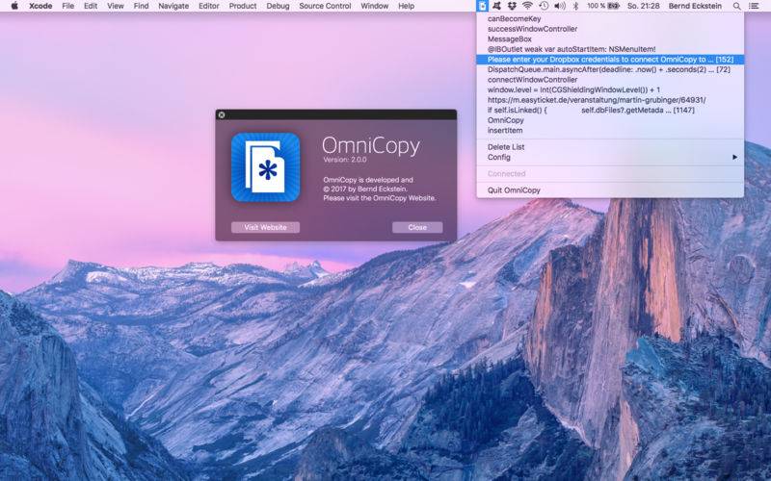Screen dimensions: 771x481
Task: Select the easyticket.de URL entry
Action: coord(610,100)
